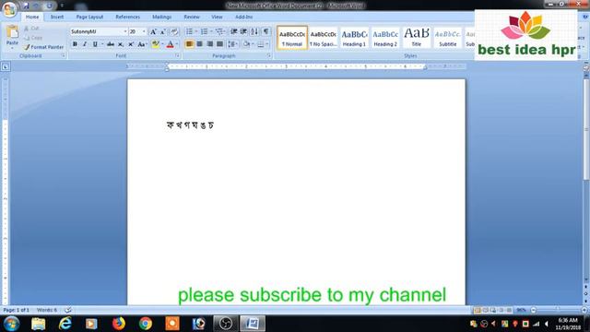Toggle subscript formatting

121,44
